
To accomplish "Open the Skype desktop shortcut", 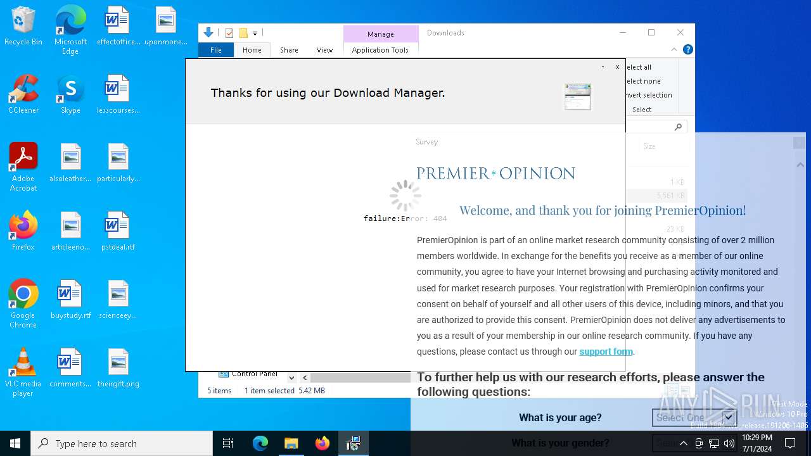I will point(70,94).
